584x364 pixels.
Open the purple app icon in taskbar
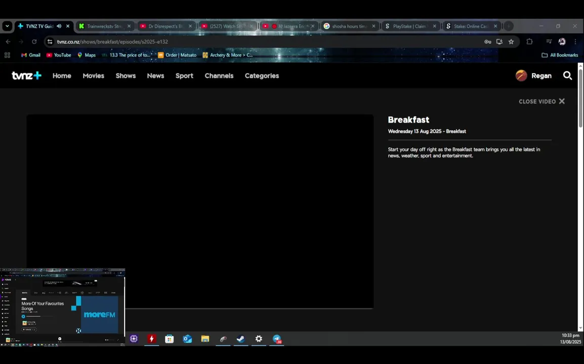pos(134,339)
